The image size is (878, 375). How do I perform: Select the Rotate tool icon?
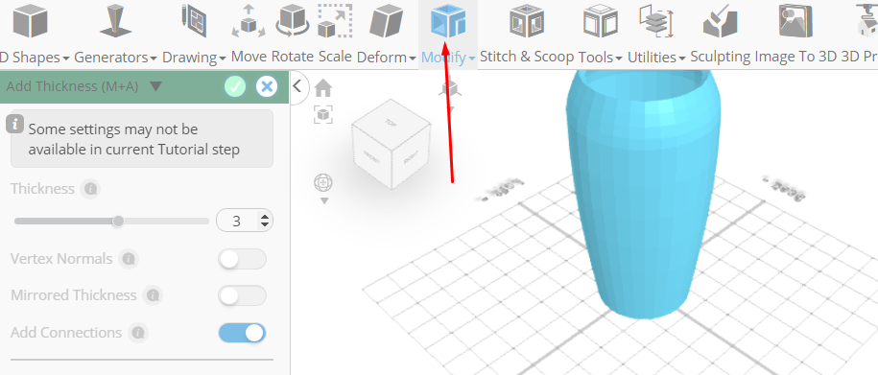point(294,21)
